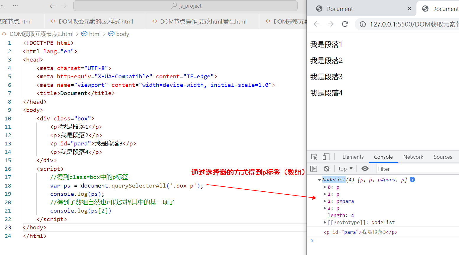The width and height of the screenshot is (459, 255).
Task: Click the title Document code line
Action: 76,93
